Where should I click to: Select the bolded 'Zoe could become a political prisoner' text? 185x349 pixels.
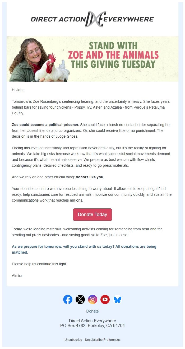click(x=45, y=125)
